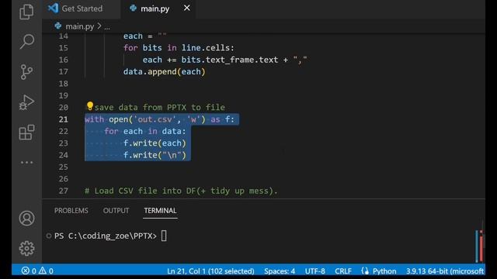
Task: Open the Explorer view in activity bar
Action: click(x=26, y=12)
